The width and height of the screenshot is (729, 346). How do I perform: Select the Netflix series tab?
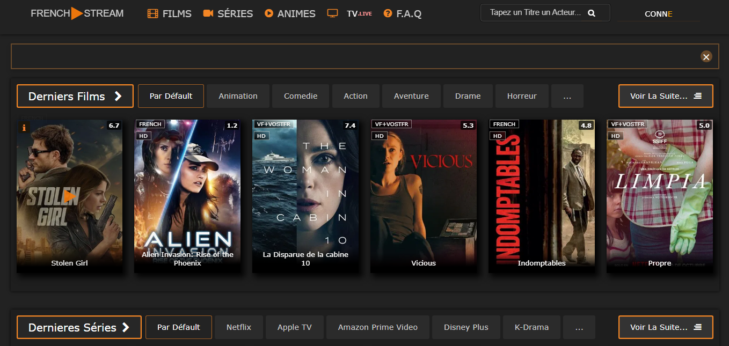tap(238, 327)
